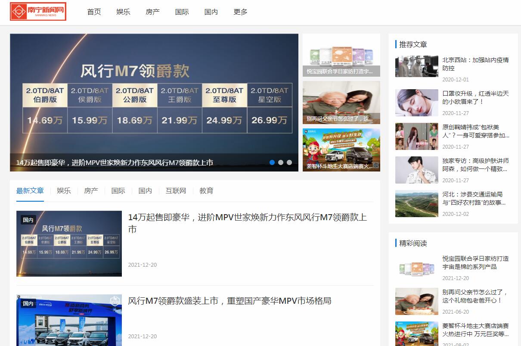Open the second article's car show thumbnail
The width and height of the screenshot is (521, 346).
click(69, 320)
